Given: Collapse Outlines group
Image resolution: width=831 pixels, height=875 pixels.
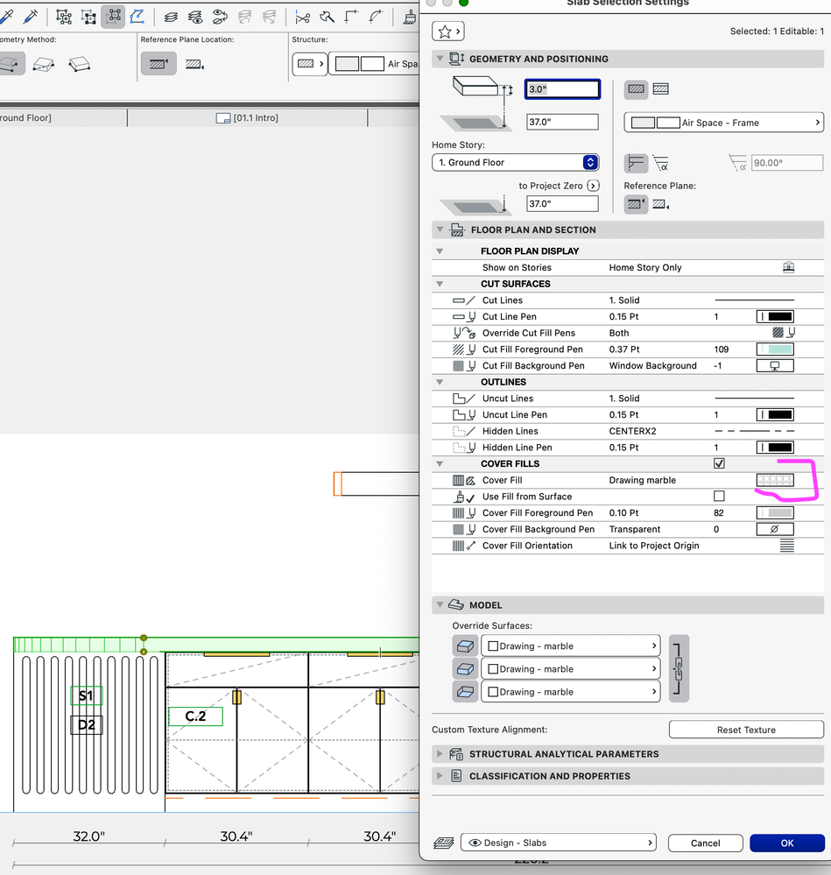Looking at the screenshot, I should point(440,382).
